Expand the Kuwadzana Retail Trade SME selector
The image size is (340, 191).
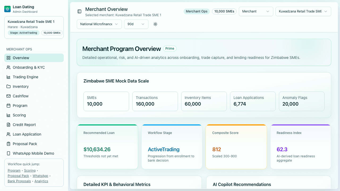pos(303,11)
